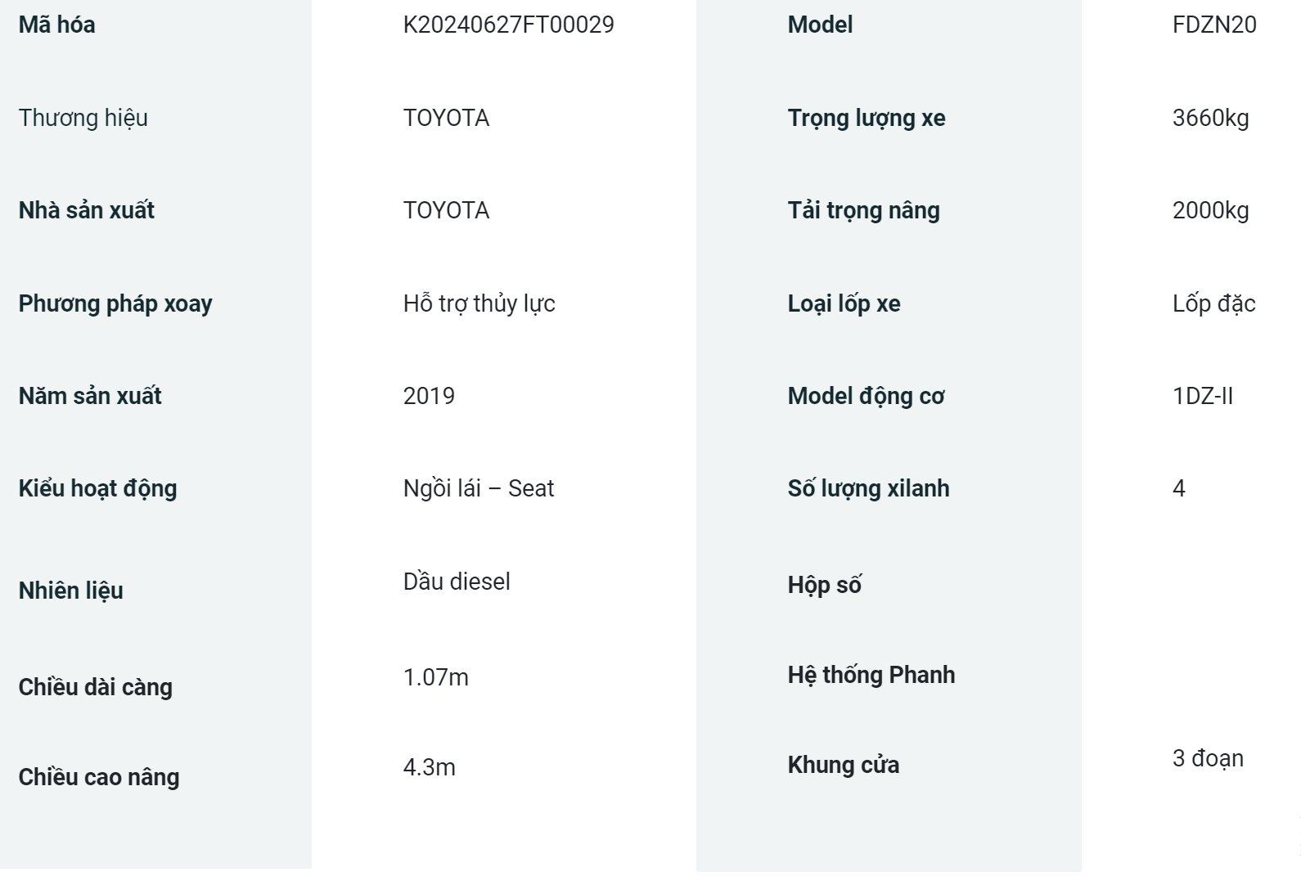This screenshot has height=876, width=1301.
Task: Click the Hệ thống Phanh label
Action: click(x=871, y=675)
